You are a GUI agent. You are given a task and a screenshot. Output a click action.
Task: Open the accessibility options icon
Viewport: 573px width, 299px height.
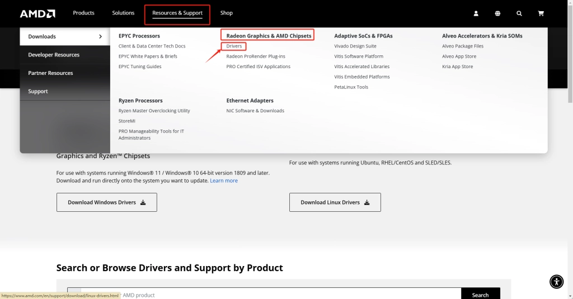[x=556, y=282]
